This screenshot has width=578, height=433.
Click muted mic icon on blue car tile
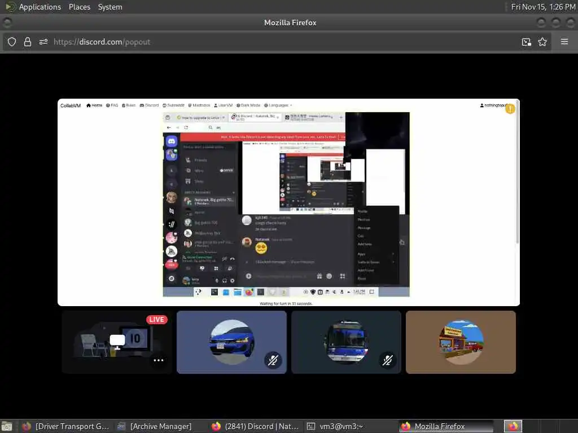point(273,360)
